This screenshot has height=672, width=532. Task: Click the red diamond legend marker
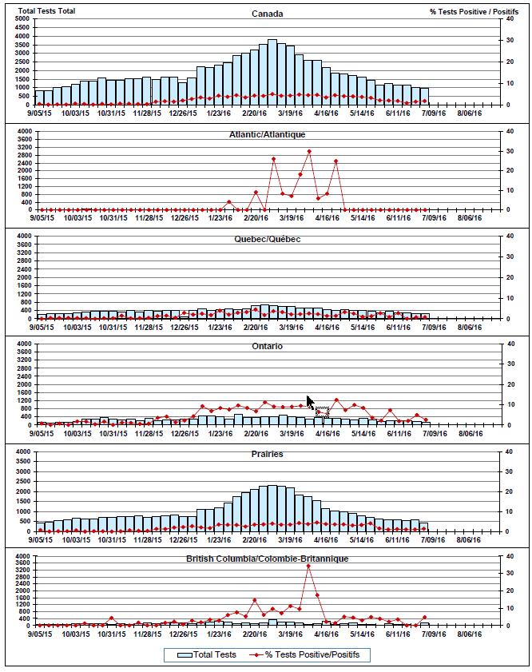[x=255, y=654]
